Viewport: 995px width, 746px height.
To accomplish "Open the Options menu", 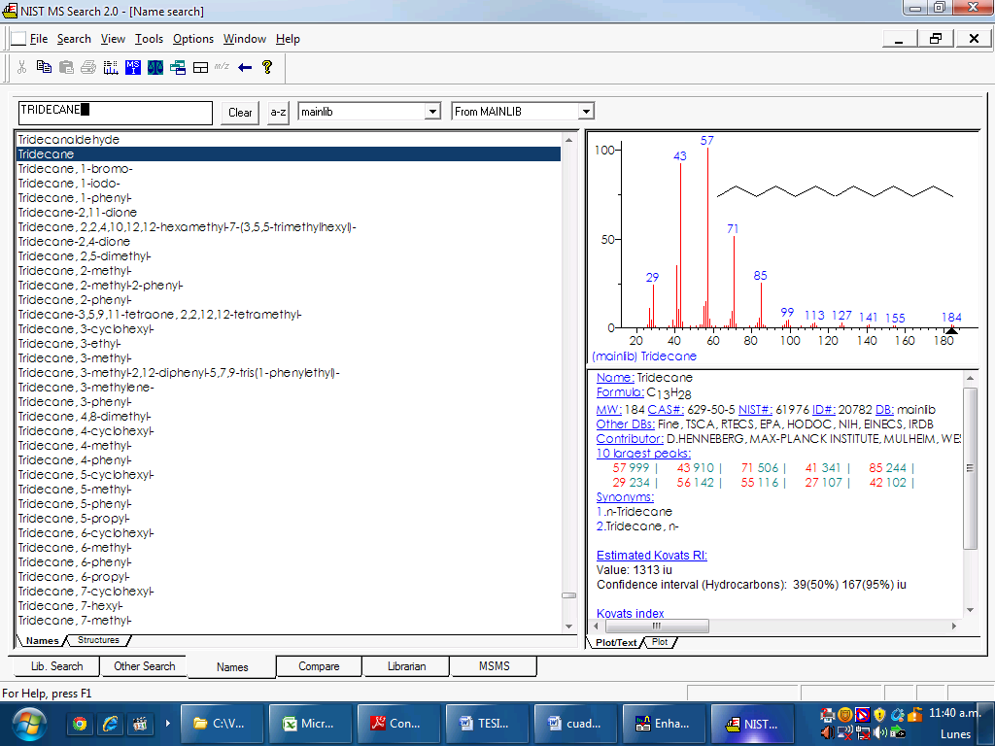I will click(x=193, y=39).
